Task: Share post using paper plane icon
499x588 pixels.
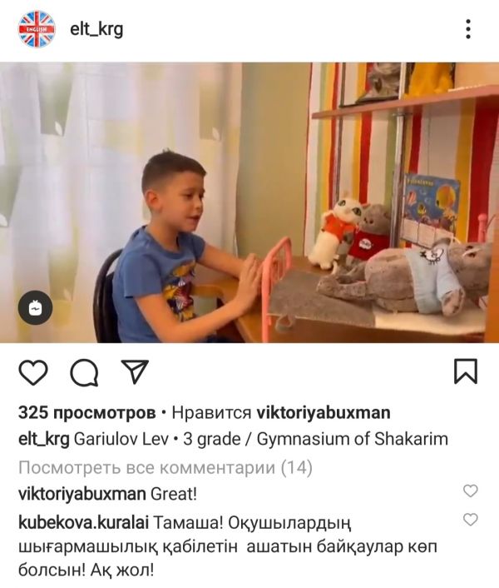Action: (135, 371)
